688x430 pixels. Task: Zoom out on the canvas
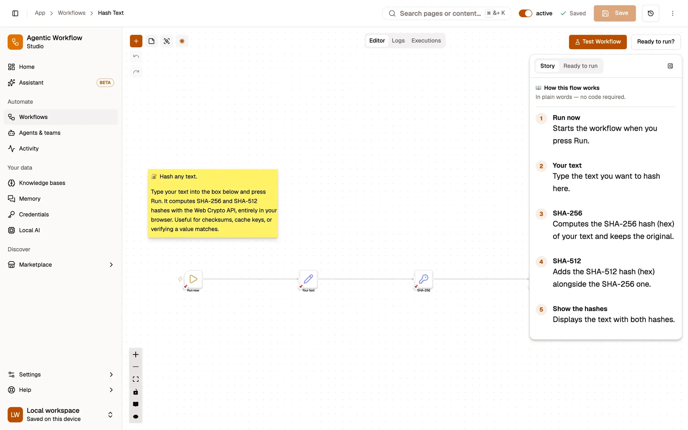[136, 367]
